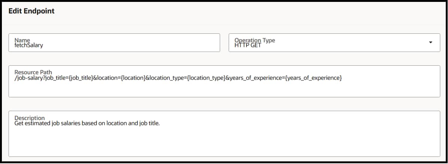The image size is (448, 164).
Task: Place cursor in the salary description sentence
Action: (87, 123)
